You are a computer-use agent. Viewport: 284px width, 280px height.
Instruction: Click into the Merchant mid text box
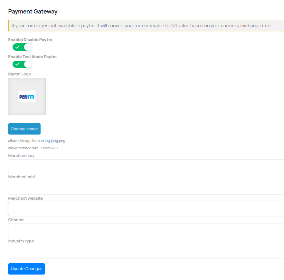tap(145, 188)
